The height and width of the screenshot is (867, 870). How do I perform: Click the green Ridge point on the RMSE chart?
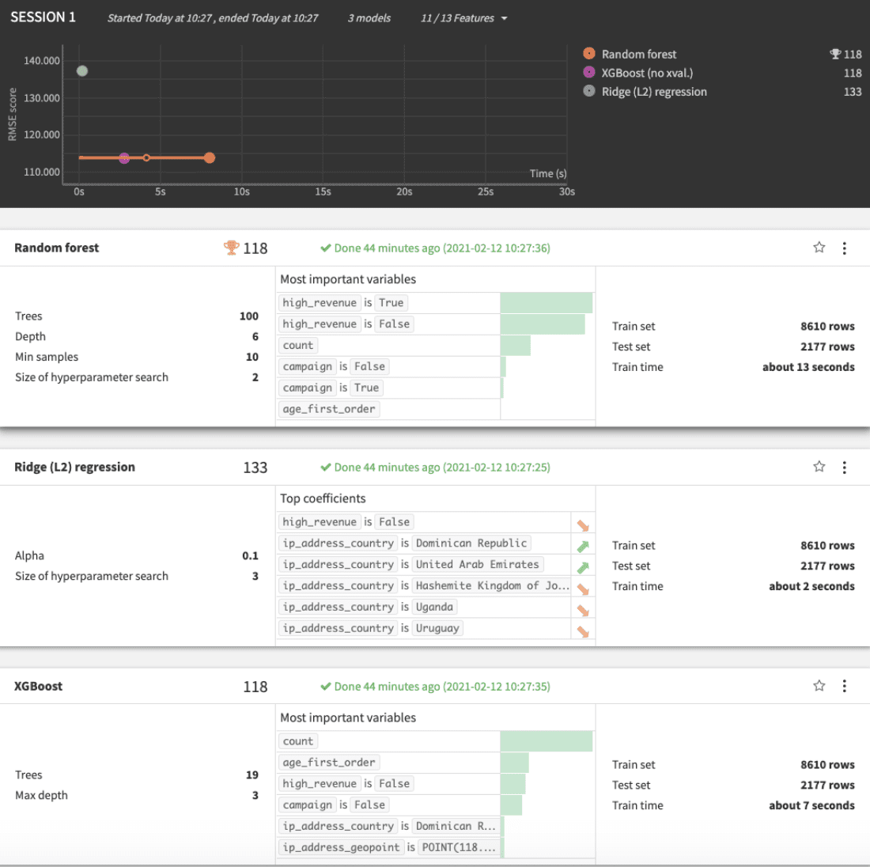click(x=81, y=70)
